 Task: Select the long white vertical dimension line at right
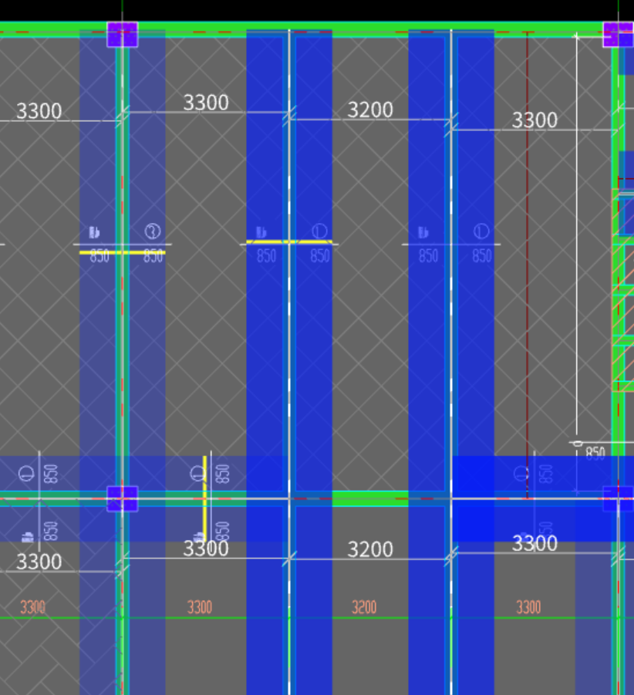(576, 235)
